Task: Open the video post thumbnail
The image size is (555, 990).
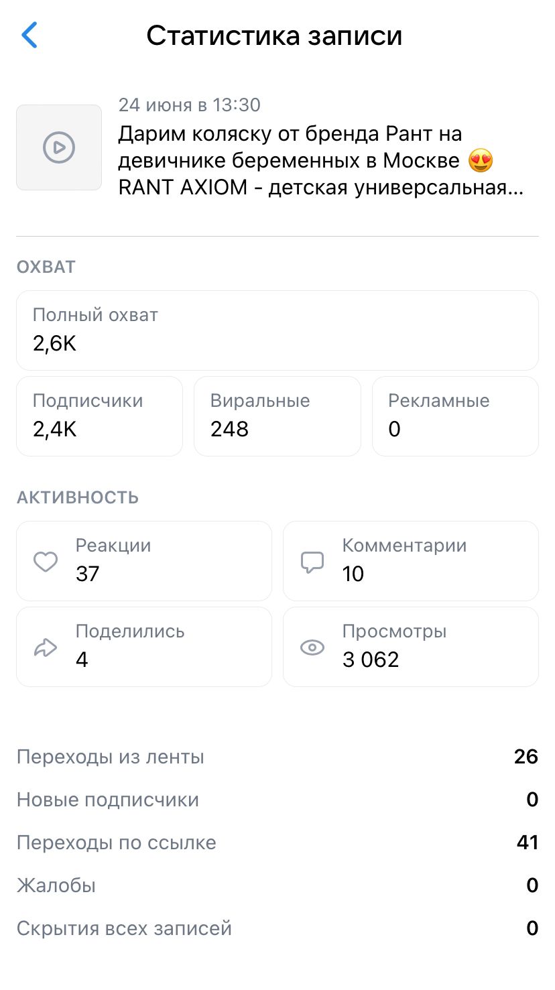Action: [x=59, y=147]
